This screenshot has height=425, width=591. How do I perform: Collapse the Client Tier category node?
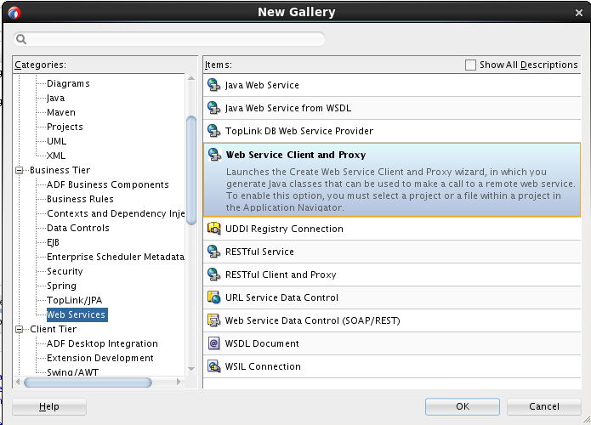(20, 329)
